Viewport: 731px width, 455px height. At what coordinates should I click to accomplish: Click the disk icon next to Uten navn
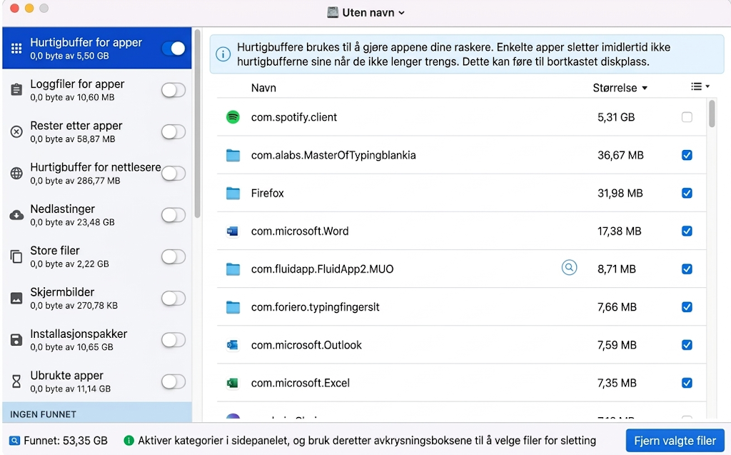pyautogui.click(x=333, y=12)
